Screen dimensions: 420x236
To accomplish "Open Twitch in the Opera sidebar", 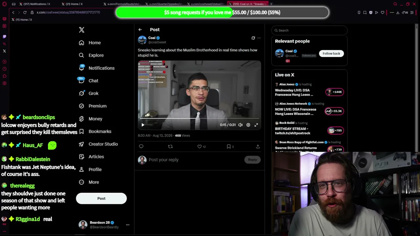I will tap(4, 36).
